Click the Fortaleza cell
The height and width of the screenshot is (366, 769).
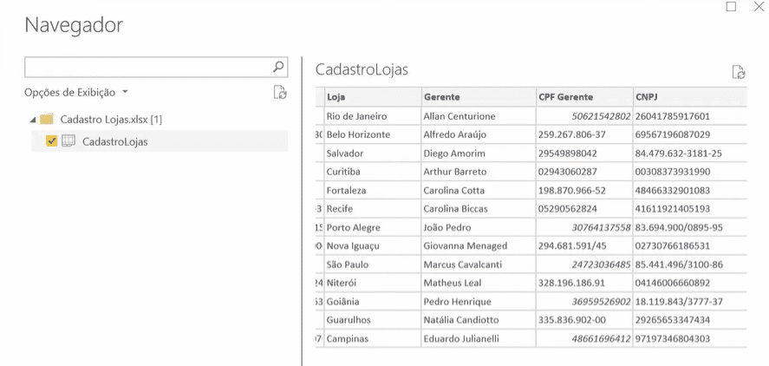click(373, 190)
